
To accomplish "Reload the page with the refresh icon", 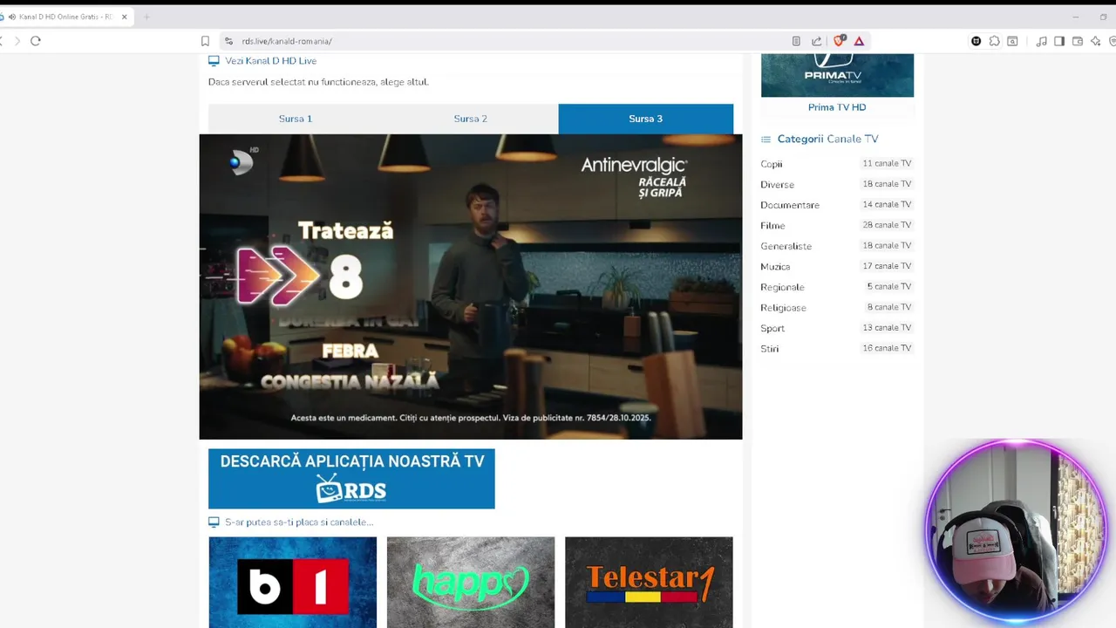I will 36,41.
